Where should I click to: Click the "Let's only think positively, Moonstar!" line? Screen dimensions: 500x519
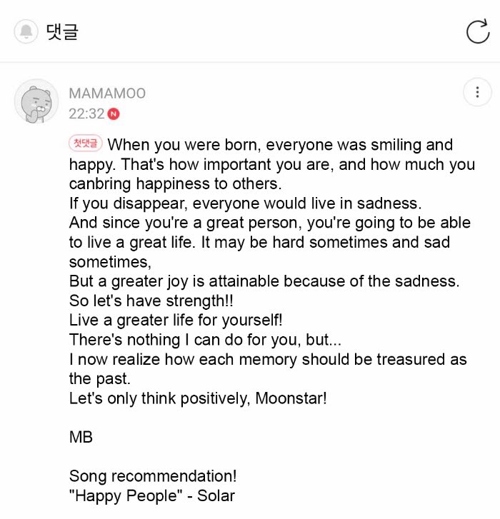pos(198,398)
